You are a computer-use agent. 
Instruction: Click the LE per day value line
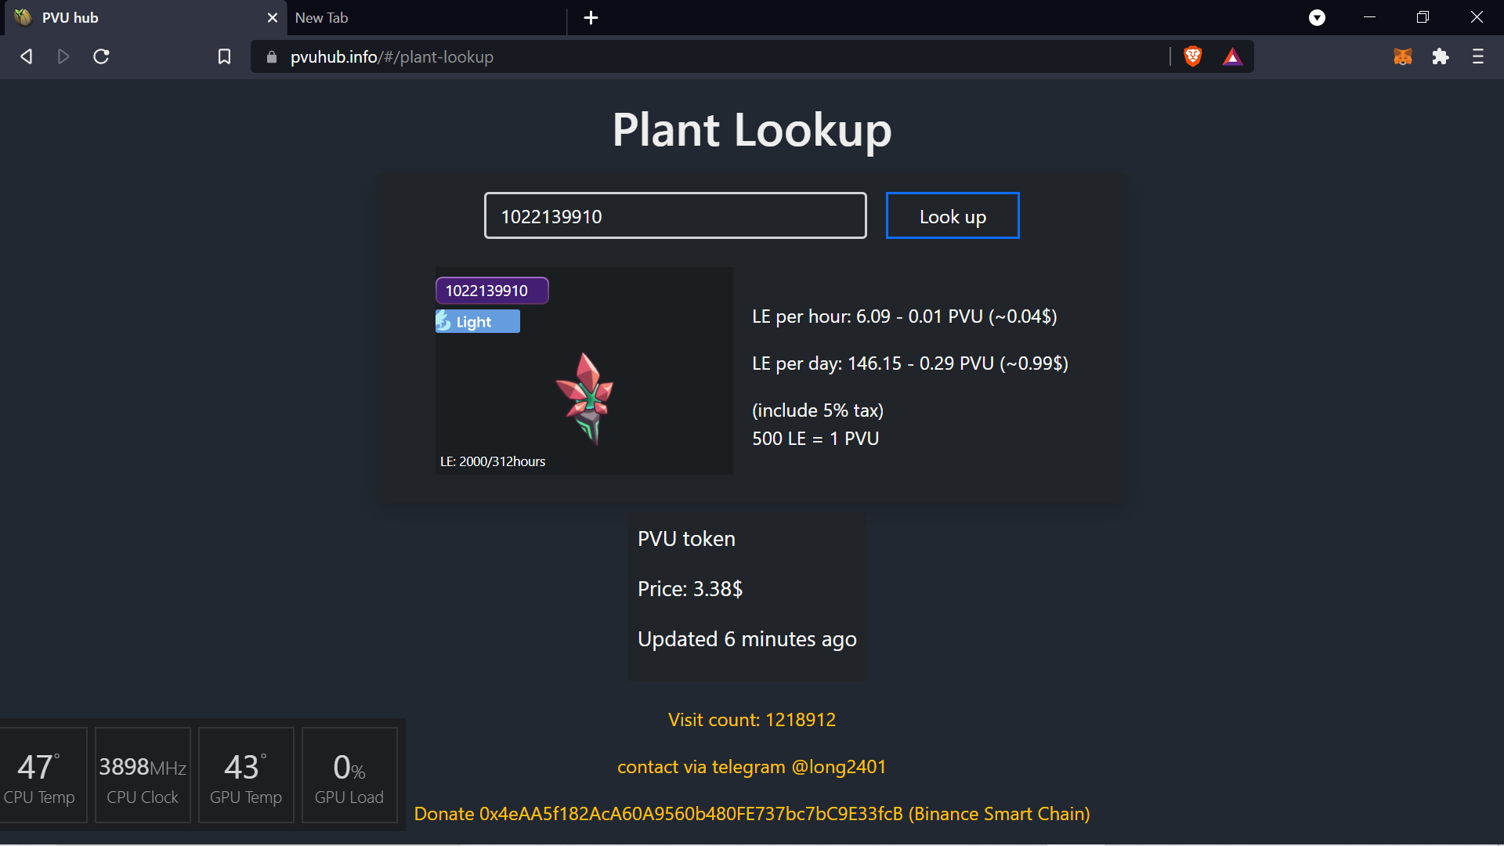click(910, 363)
